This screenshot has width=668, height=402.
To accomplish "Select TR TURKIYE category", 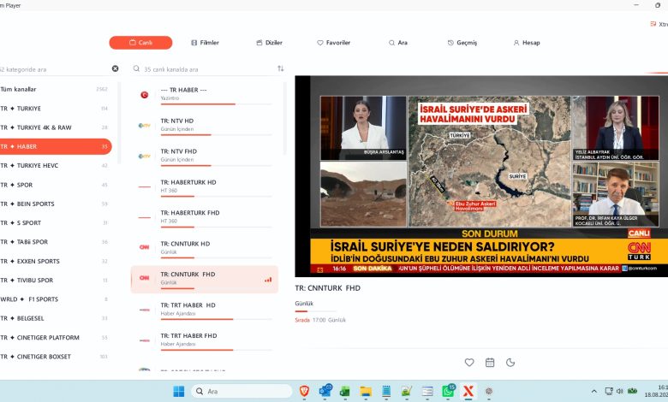I will [x=56, y=109].
